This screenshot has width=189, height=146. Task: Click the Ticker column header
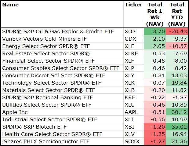point(133,5)
